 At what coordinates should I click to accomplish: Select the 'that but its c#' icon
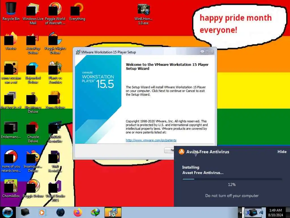tap(11, 100)
